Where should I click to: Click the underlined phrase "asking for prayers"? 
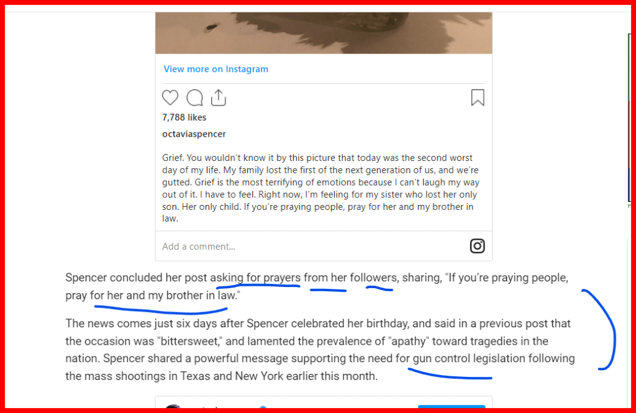pyautogui.click(x=255, y=278)
